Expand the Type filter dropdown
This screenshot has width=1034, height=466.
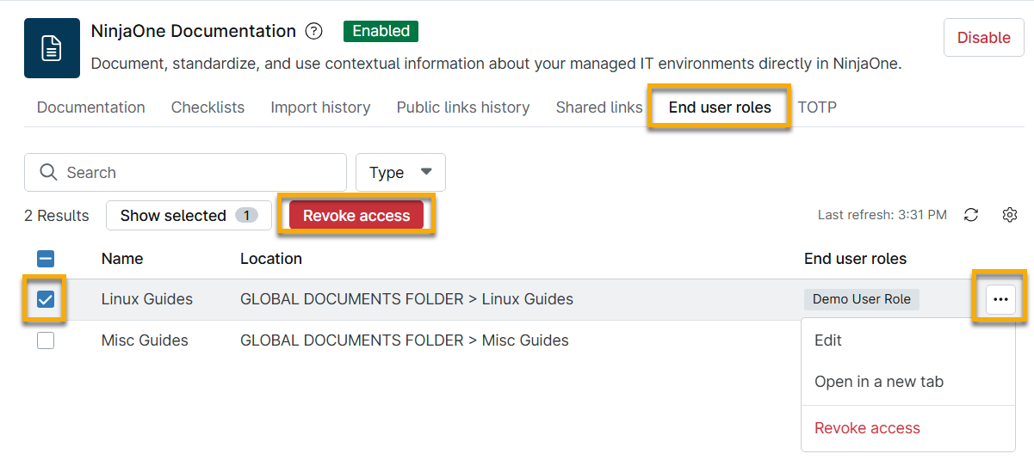400,172
